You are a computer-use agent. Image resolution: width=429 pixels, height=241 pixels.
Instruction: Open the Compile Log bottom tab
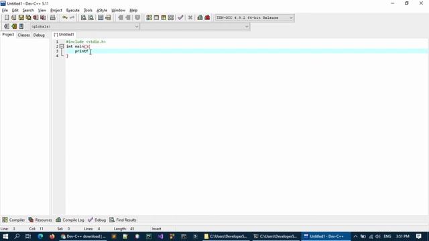point(70,220)
